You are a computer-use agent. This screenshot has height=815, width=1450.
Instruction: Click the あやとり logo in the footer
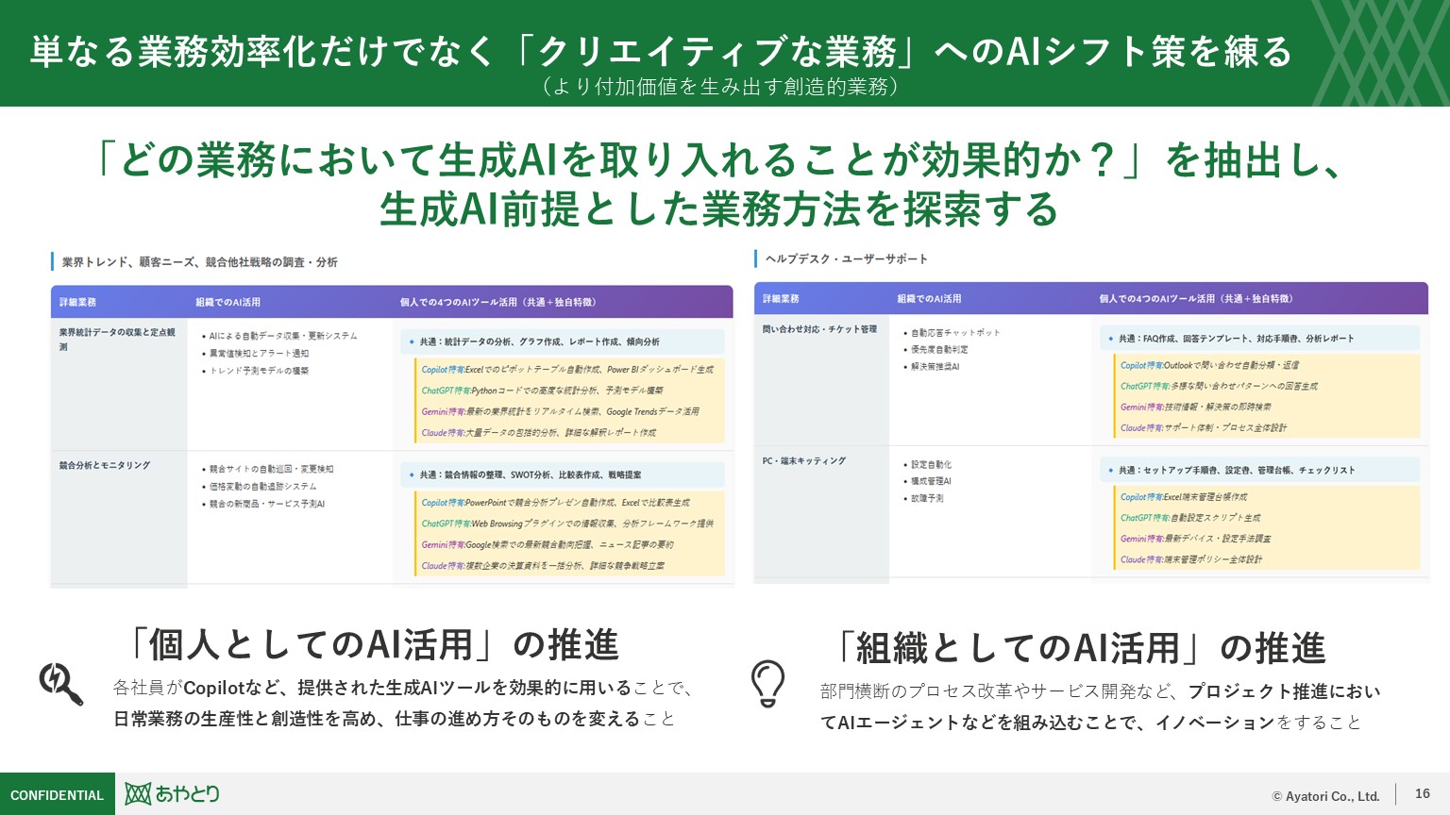(173, 794)
